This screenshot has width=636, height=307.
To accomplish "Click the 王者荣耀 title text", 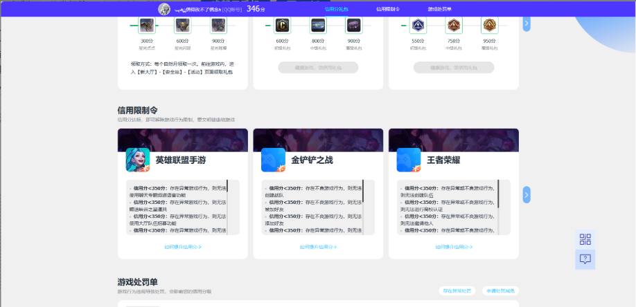I will pyautogui.click(x=443, y=160).
